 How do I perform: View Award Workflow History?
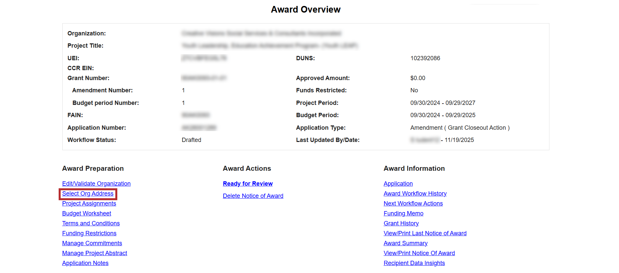[415, 194]
